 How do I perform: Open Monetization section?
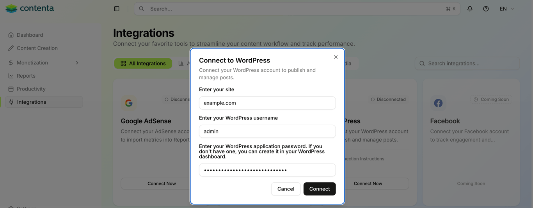coord(44,63)
